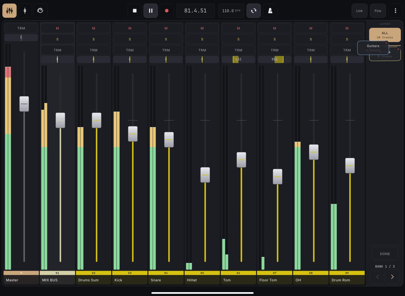Mute the Snare channel
The height and width of the screenshot is (296, 405).
[x=166, y=28]
